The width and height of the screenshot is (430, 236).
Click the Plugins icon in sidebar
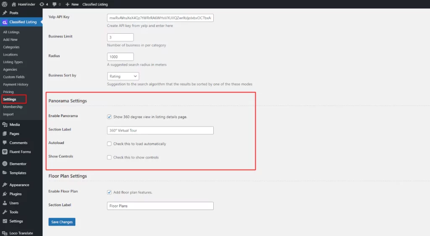point(5,194)
